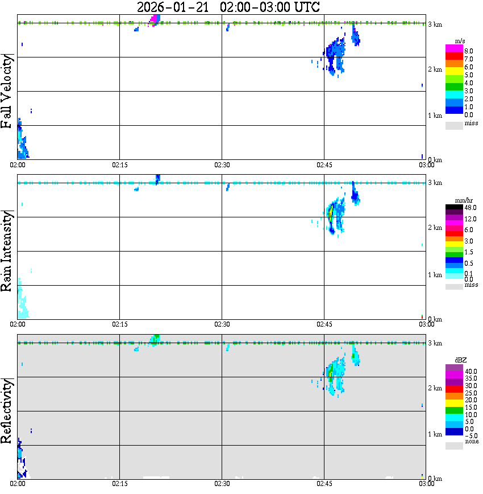Click '02:15' time label under the Fall Velocity panel
This screenshot has height=494, width=483.
pos(119,165)
